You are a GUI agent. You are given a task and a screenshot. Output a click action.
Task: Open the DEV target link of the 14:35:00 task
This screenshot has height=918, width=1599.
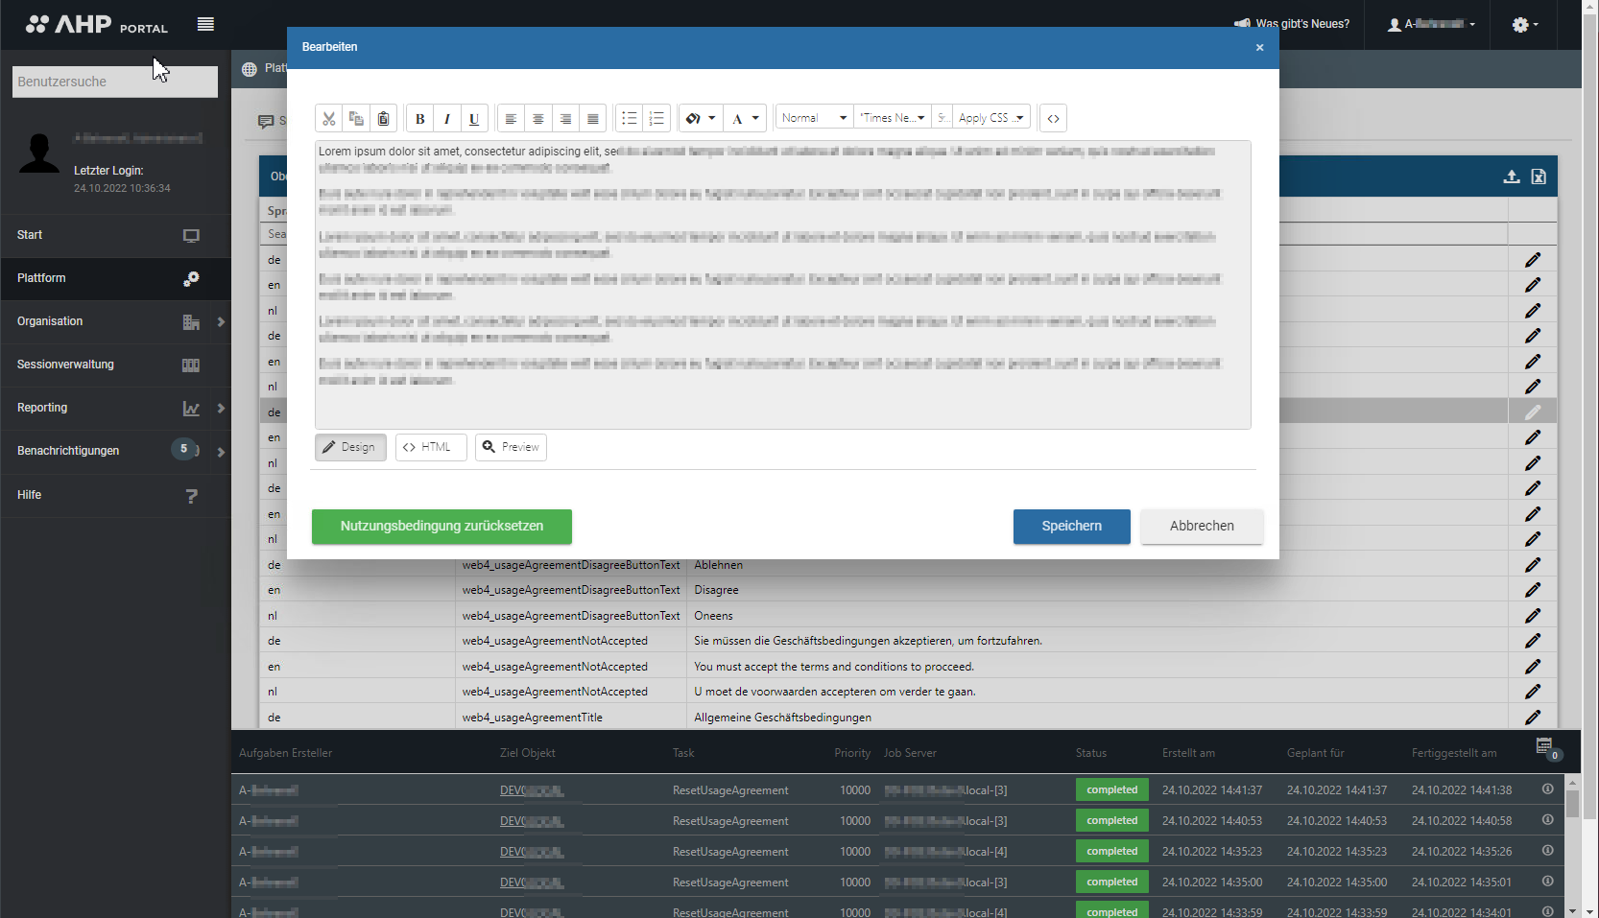coord(532,883)
